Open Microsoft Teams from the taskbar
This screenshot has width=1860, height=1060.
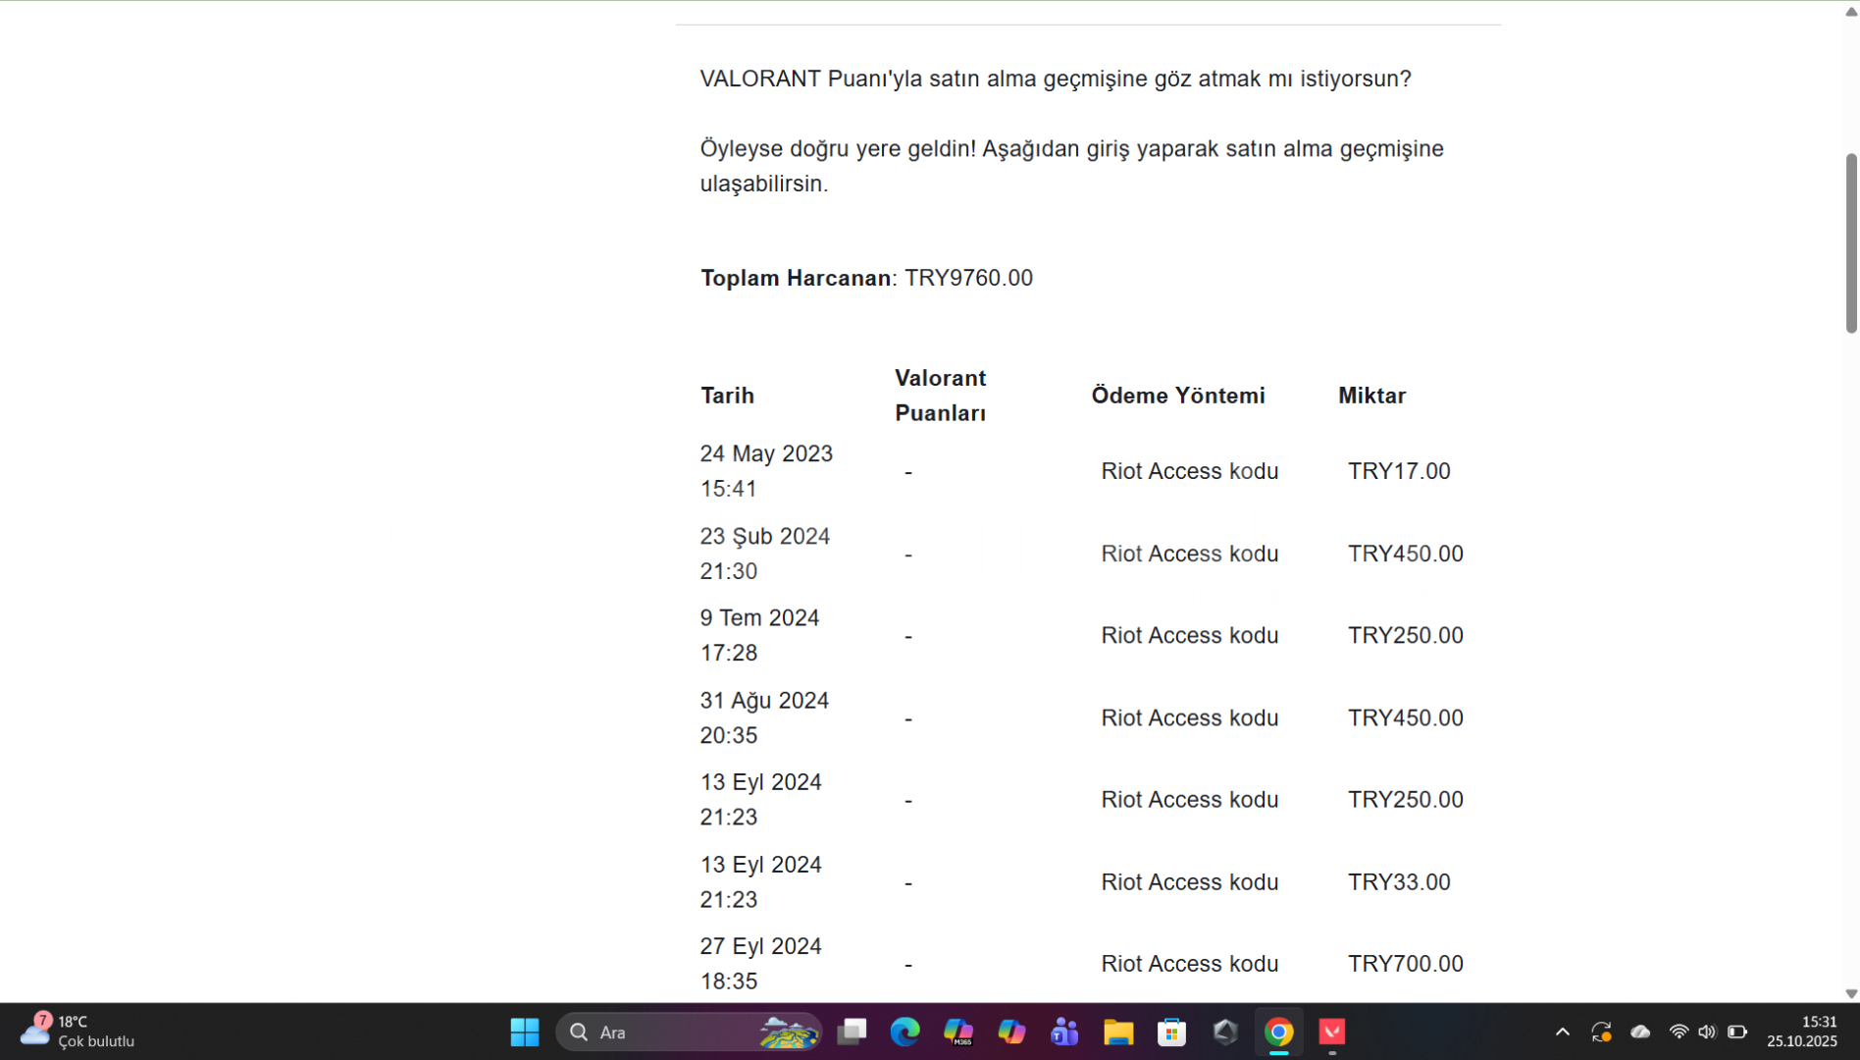[x=1064, y=1032]
